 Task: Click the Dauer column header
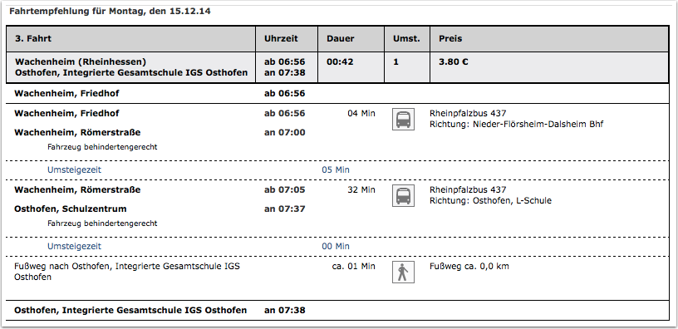(x=351, y=39)
